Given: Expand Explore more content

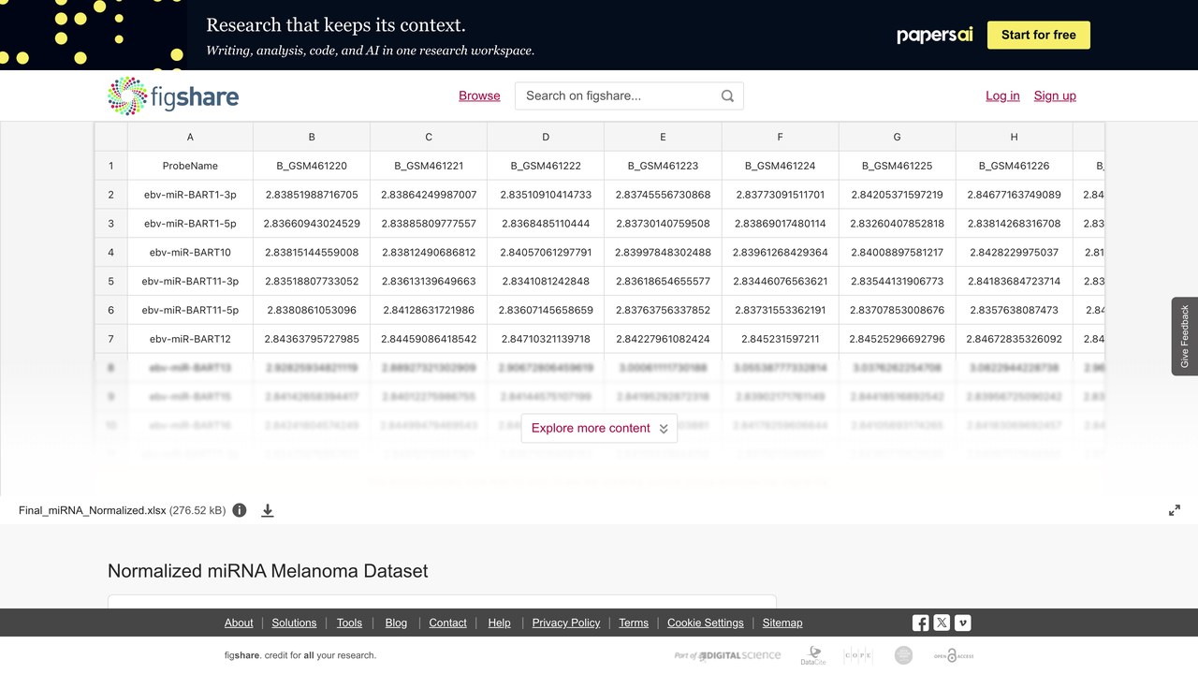Looking at the screenshot, I should [x=599, y=428].
